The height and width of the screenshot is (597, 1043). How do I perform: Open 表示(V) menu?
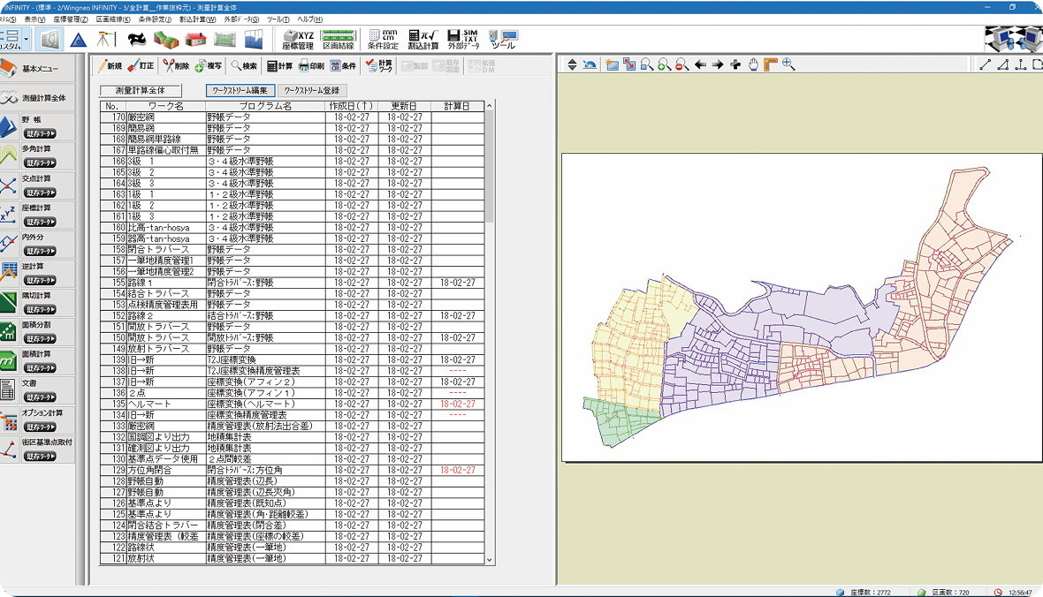click(x=34, y=19)
